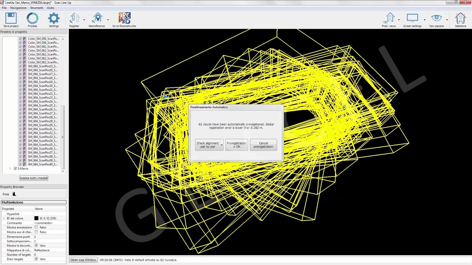Screen dimensions: 472x265
Task: Open the Aiuto menu
Action: coord(51,8)
